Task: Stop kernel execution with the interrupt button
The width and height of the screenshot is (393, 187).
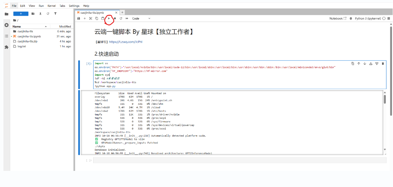Action: click(x=115, y=18)
